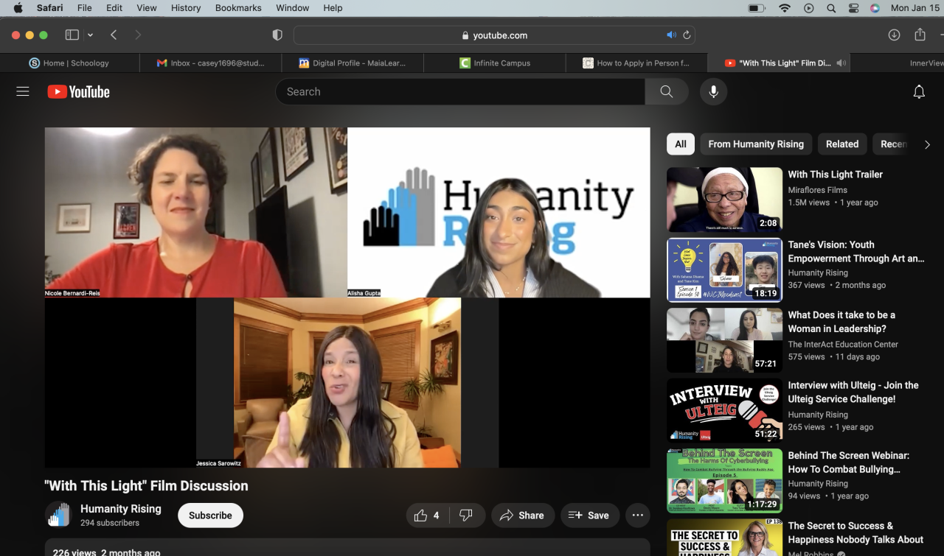
Task: Open Spotlight search in the menu bar
Action: (831, 8)
